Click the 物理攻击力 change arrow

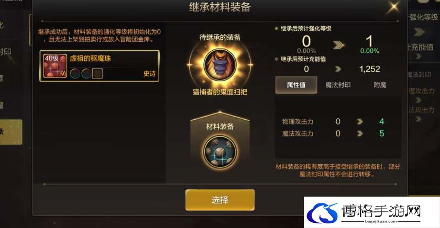tap(360, 121)
